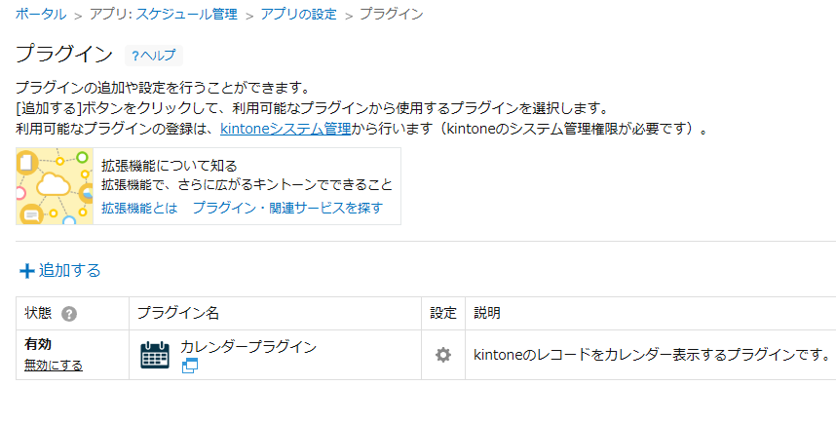Select the current プラグイン breadcrumb item

click(x=392, y=14)
